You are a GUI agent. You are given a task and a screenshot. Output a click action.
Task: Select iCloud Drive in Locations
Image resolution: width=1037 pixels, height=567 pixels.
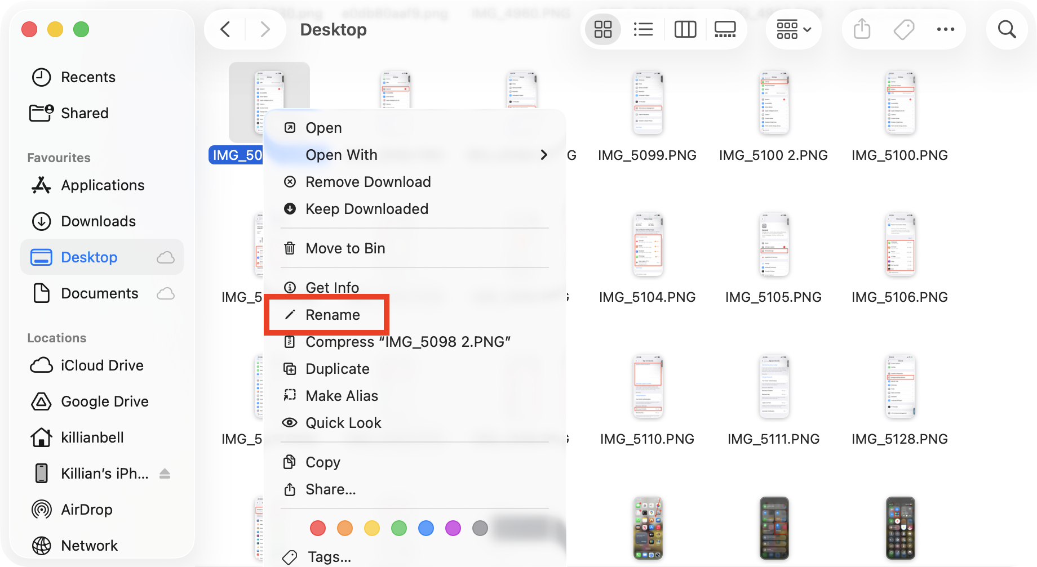pyautogui.click(x=101, y=365)
